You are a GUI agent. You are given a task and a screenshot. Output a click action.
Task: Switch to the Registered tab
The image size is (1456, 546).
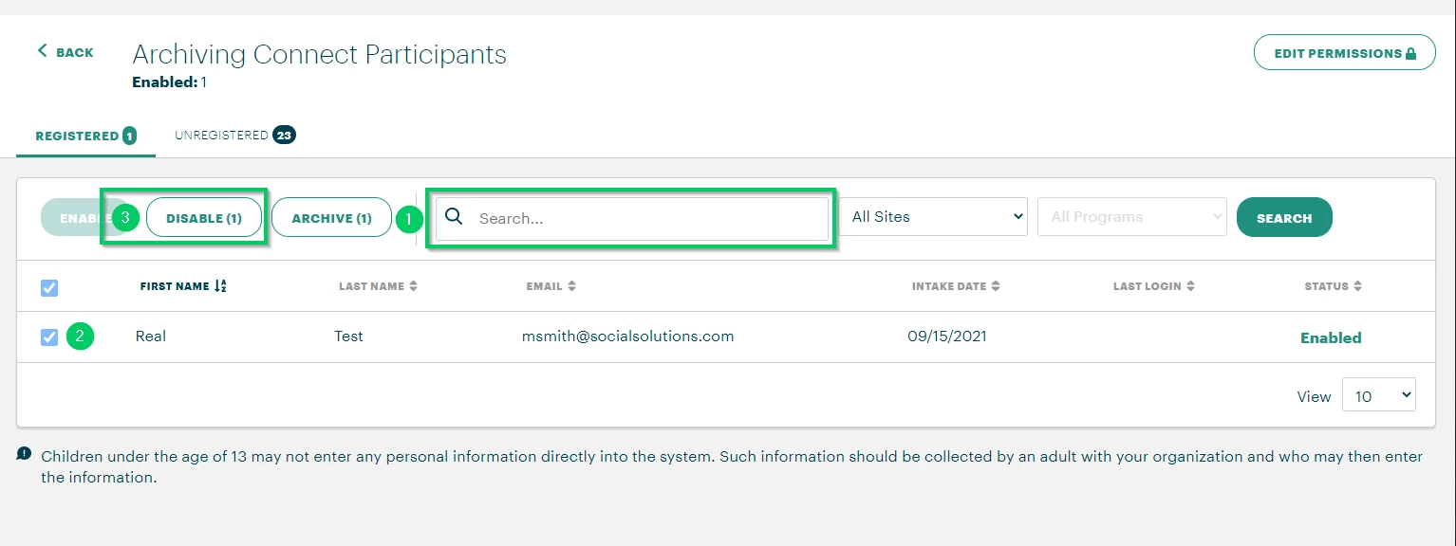(85, 136)
